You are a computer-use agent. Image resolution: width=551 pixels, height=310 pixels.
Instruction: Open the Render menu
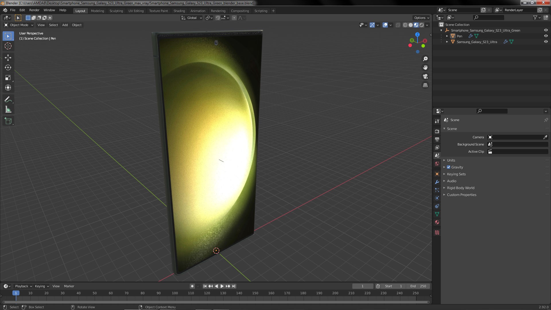point(34,10)
